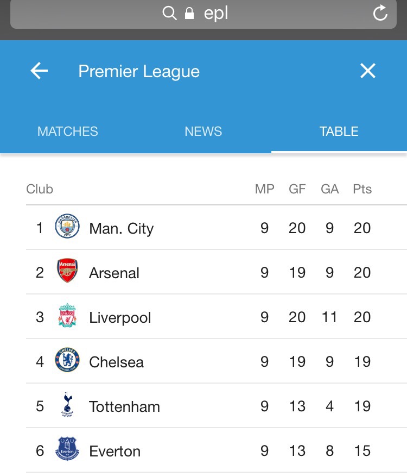Click the Everton club crest

(x=67, y=450)
